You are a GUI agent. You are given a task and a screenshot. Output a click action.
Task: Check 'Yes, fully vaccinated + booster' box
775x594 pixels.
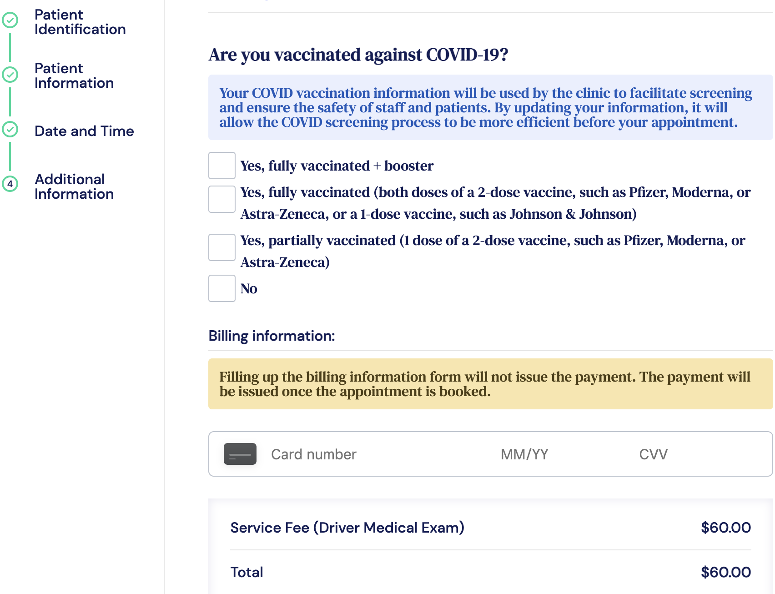coord(221,166)
